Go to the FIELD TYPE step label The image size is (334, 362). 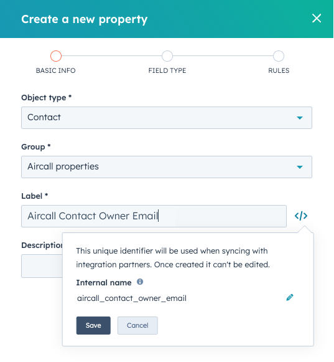[167, 70]
